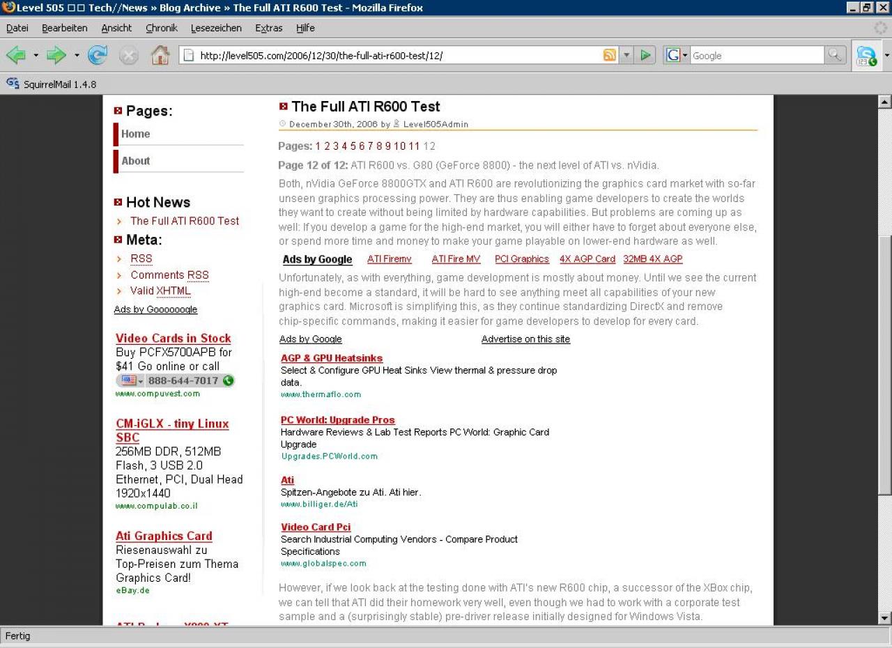The width and height of the screenshot is (892, 648).
Task: Open the Chronik menu
Action: click(162, 28)
